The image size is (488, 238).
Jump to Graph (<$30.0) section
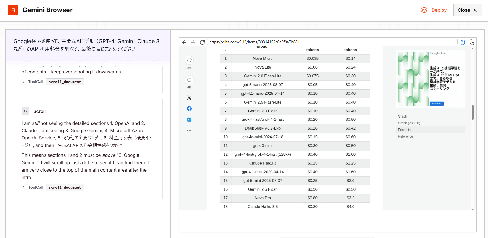tap(409, 123)
